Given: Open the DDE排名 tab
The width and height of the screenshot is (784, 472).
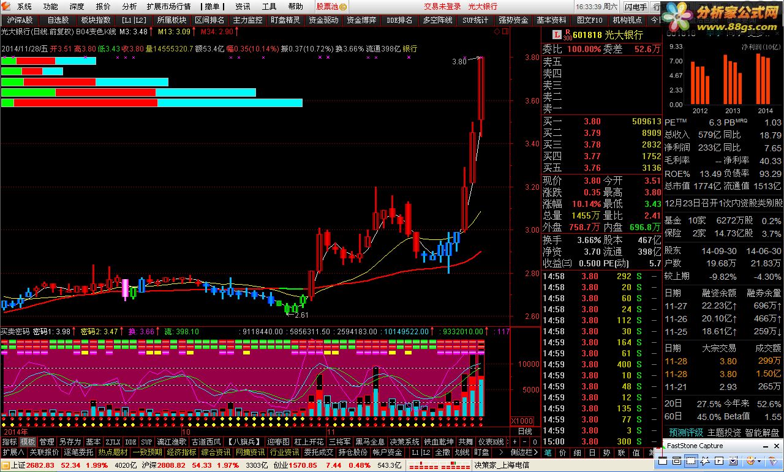Looking at the screenshot, I should [x=399, y=20].
